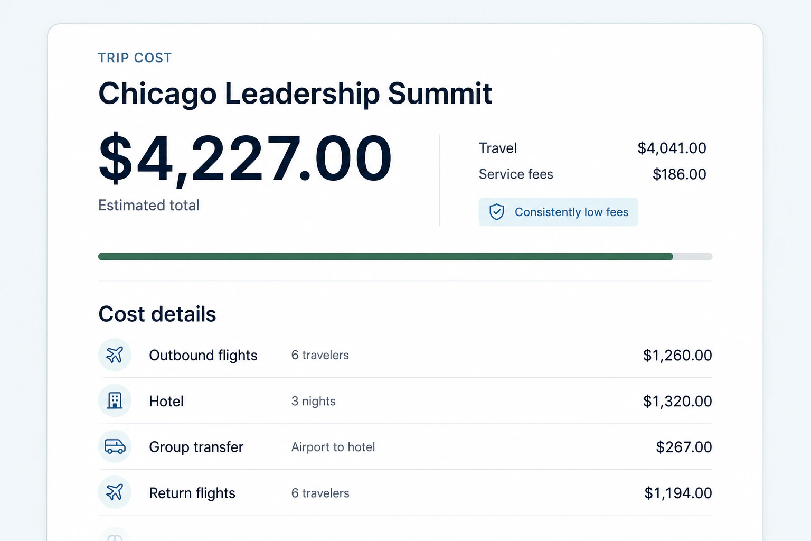Click the shield checkmark icon in fees badge

pos(497,212)
